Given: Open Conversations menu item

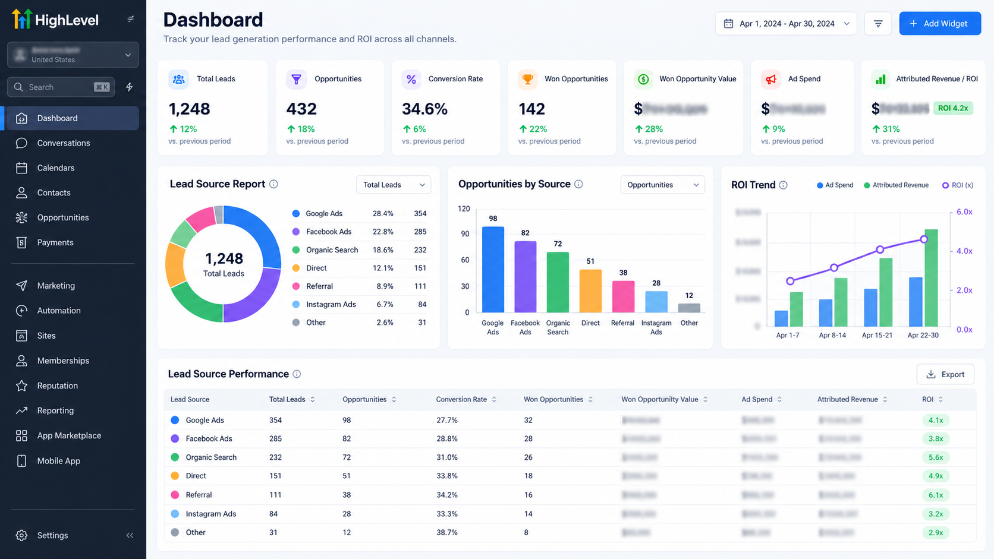Looking at the screenshot, I should (x=72, y=143).
